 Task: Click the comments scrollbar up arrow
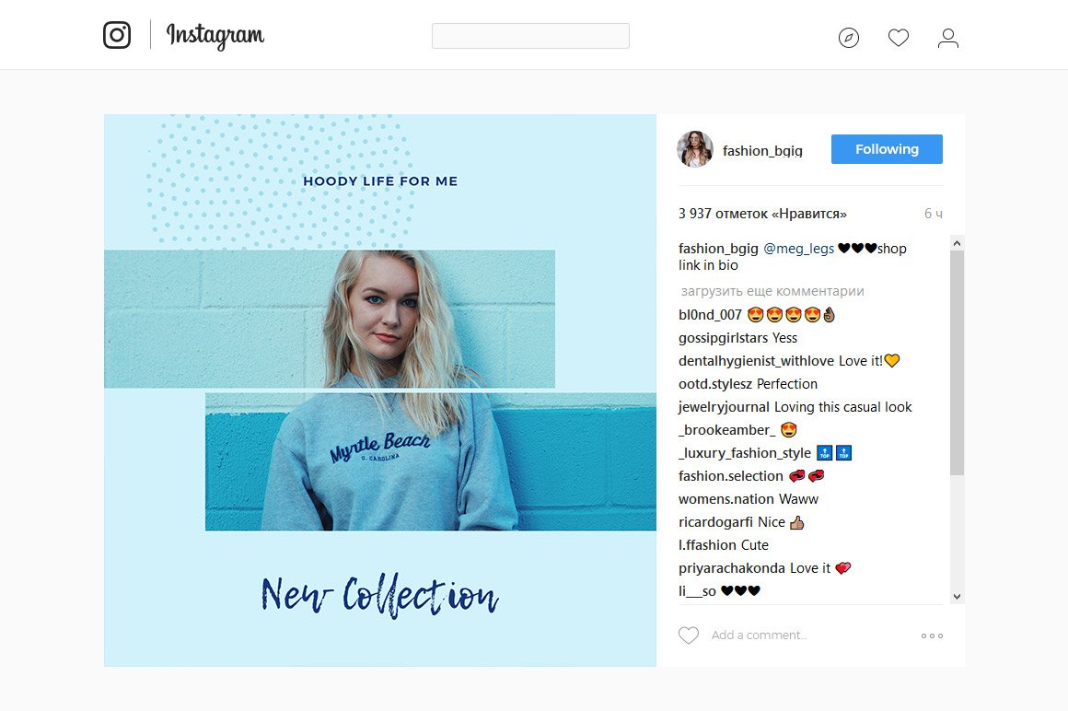(957, 243)
